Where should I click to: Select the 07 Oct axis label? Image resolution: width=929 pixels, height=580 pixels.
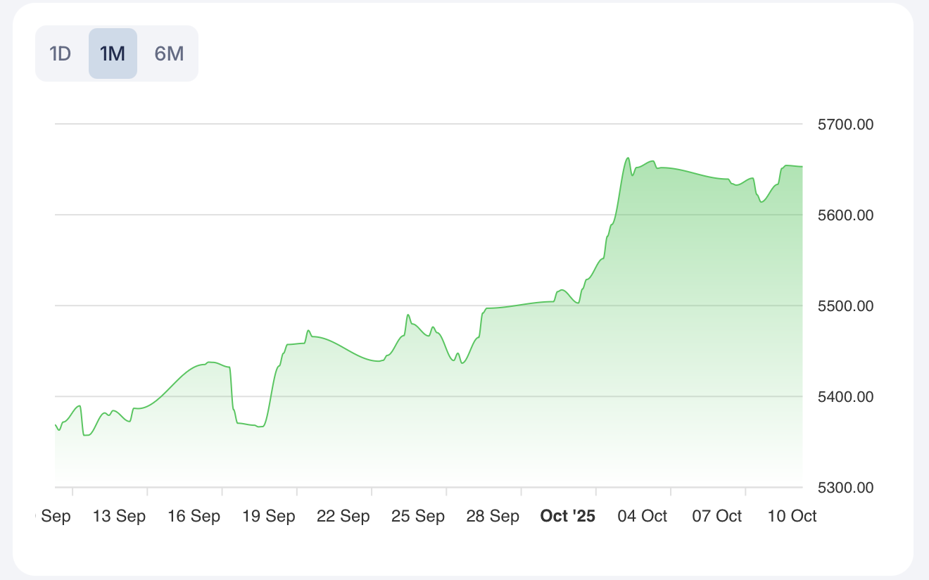pos(716,516)
